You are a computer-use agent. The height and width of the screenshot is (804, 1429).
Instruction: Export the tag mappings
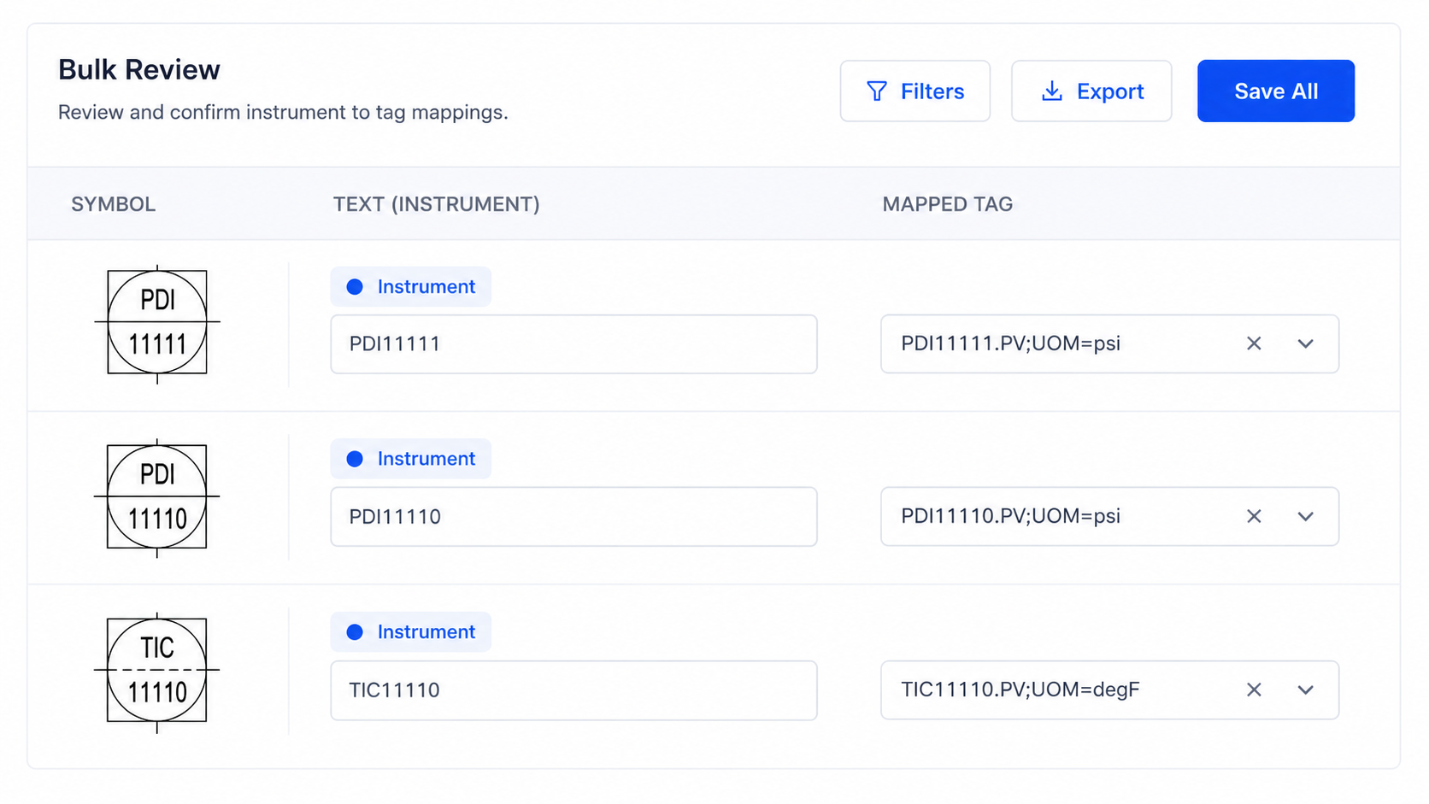click(1091, 91)
